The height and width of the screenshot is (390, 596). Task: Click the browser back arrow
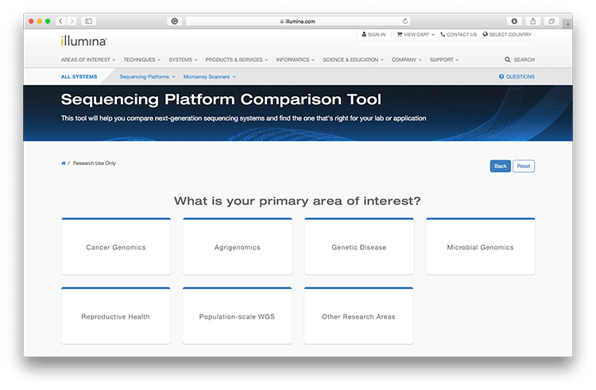pos(61,21)
